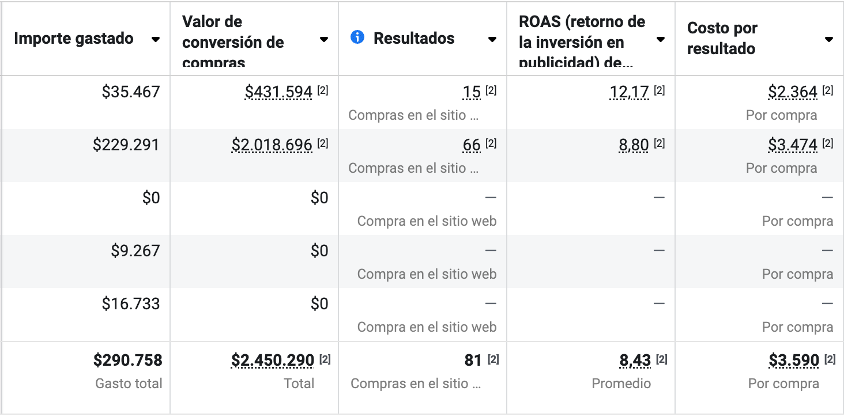This screenshot has height=417, width=844.
Task: Click the average 8,43 ROAS total
Action: coord(635,361)
